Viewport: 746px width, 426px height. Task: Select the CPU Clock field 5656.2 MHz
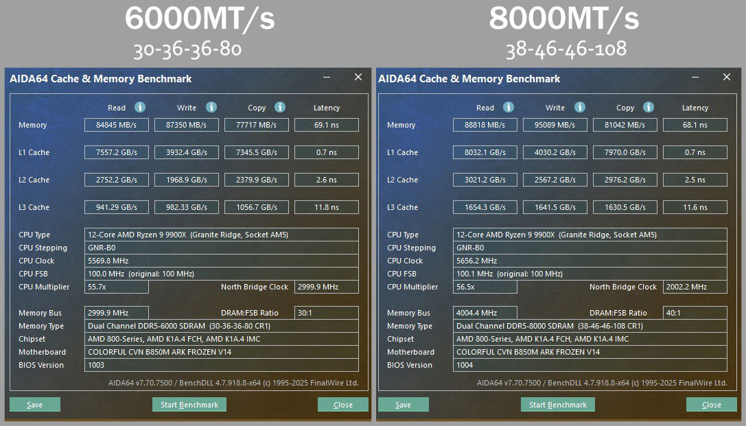tap(590, 261)
